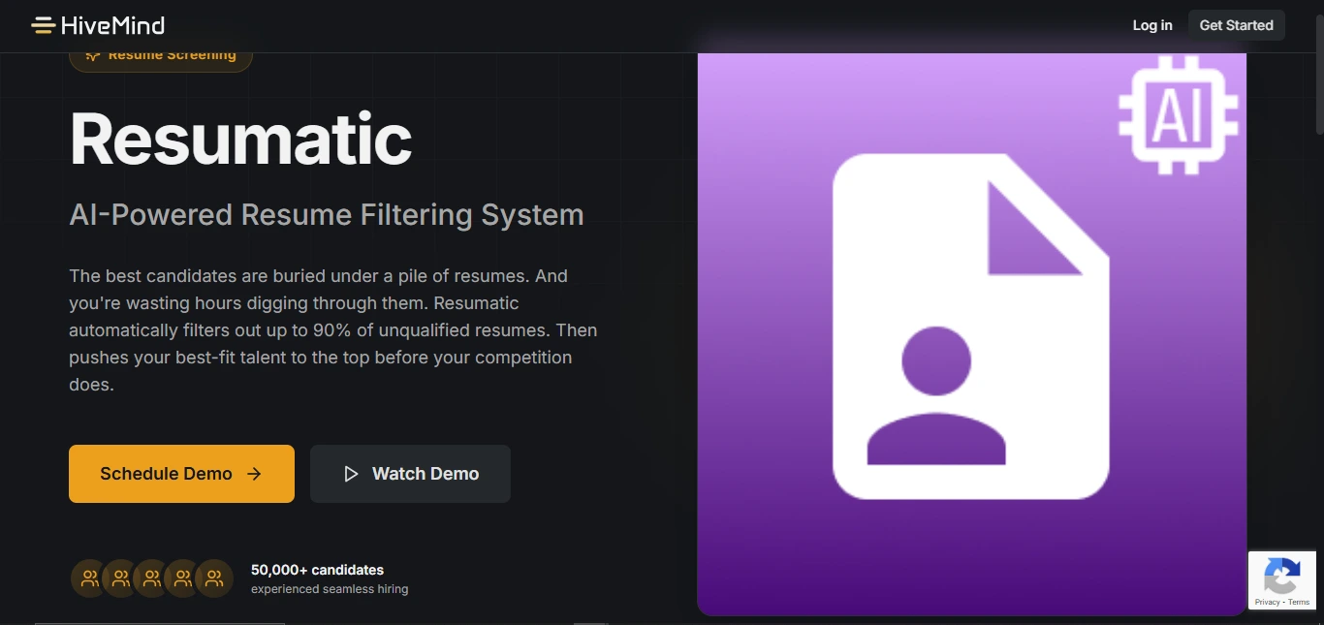Click the 'AI-Powered Resume Filtering System' subtitle
This screenshot has height=625, width=1324.
[327, 214]
